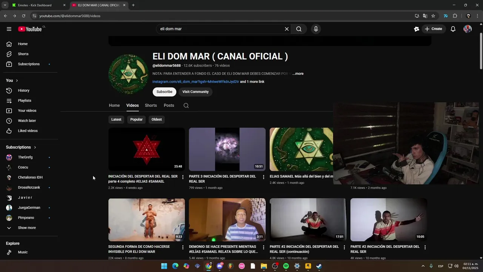Screen dimensions: 483x272
Task: Open DrossRotzank subscription channel
Action: point(29,188)
